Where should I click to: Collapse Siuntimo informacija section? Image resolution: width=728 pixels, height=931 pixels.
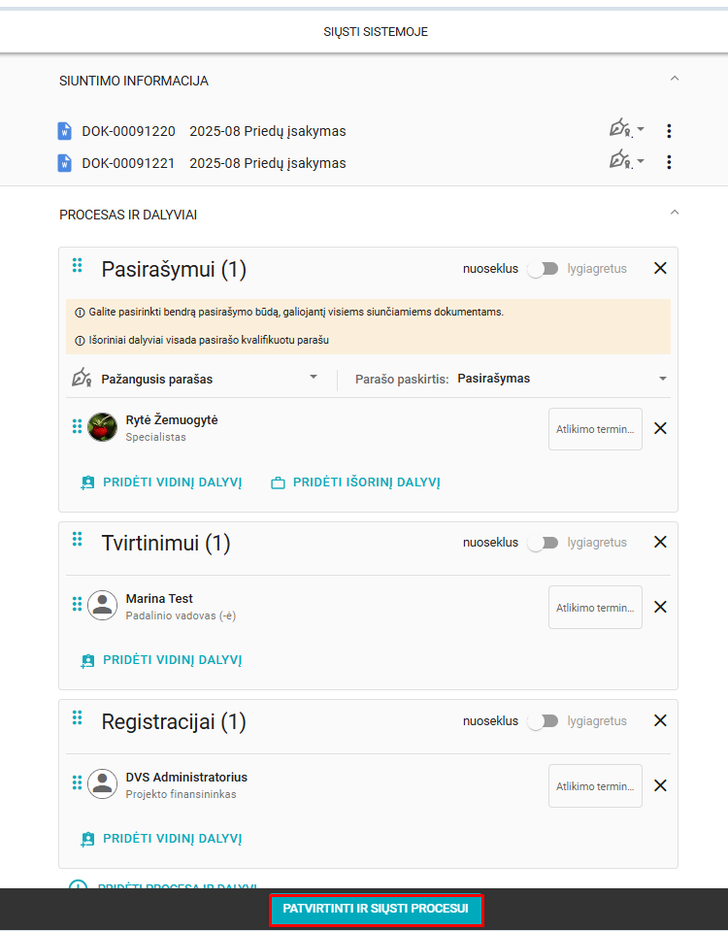(x=675, y=79)
